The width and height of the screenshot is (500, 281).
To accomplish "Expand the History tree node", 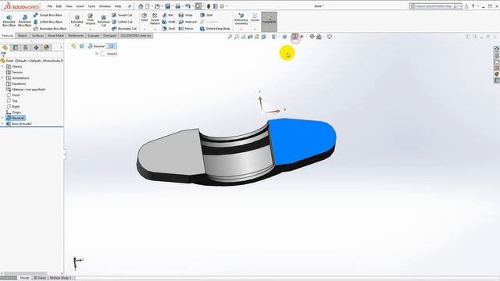I will pos(2,66).
